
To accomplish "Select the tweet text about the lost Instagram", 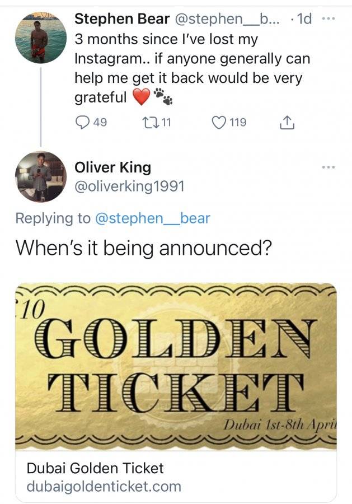I will (x=192, y=68).
